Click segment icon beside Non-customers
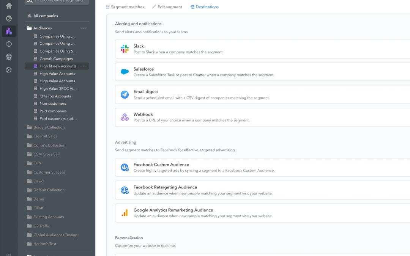The height and width of the screenshot is (256, 410). (35, 104)
